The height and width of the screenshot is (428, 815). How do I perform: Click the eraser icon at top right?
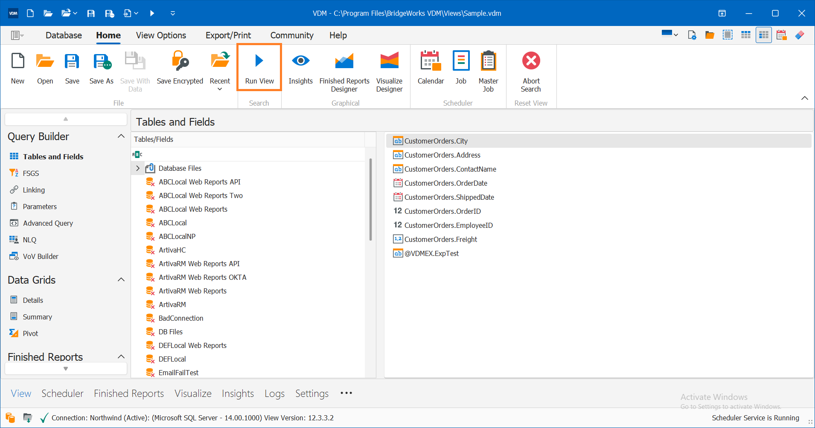tap(800, 35)
